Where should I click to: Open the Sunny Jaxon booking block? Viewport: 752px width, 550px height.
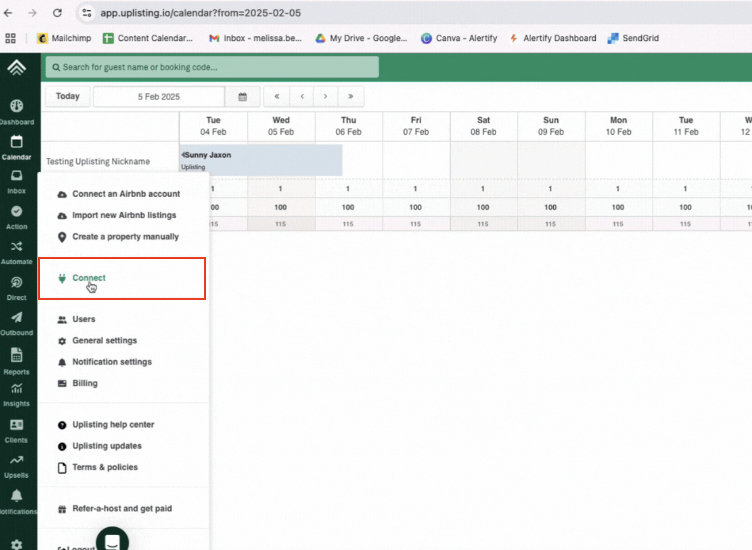click(261, 160)
